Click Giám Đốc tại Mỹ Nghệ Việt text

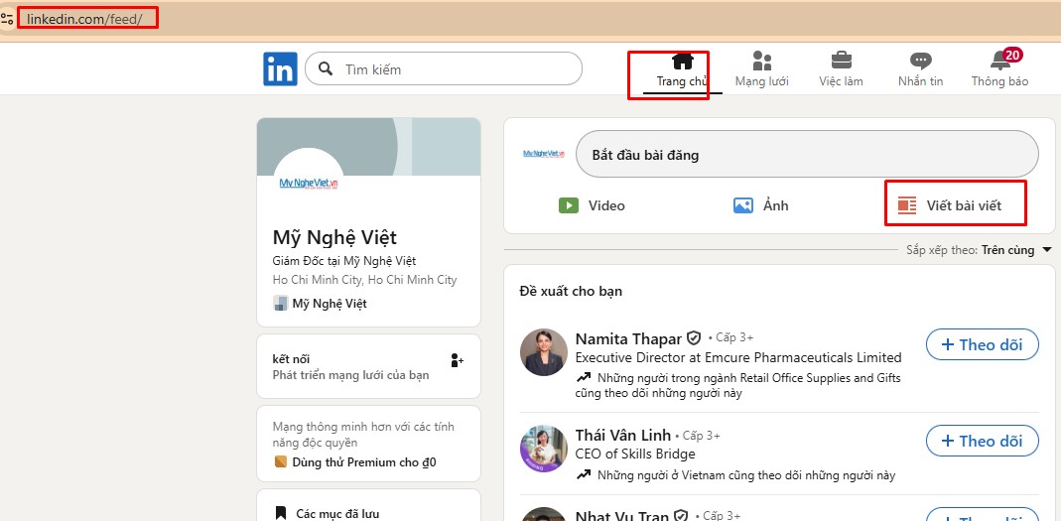[x=344, y=261]
